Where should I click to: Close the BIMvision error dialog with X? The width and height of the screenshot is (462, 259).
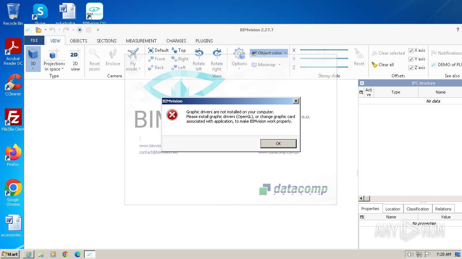296,101
